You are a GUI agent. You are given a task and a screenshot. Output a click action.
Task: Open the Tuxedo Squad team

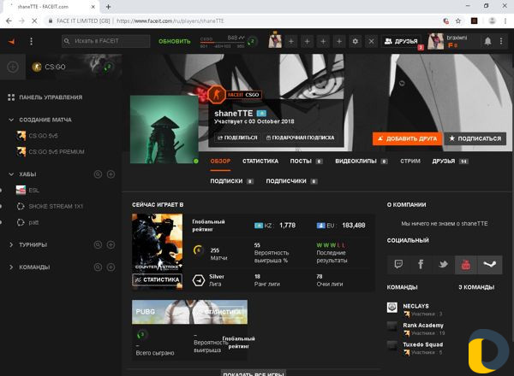pos(423,344)
